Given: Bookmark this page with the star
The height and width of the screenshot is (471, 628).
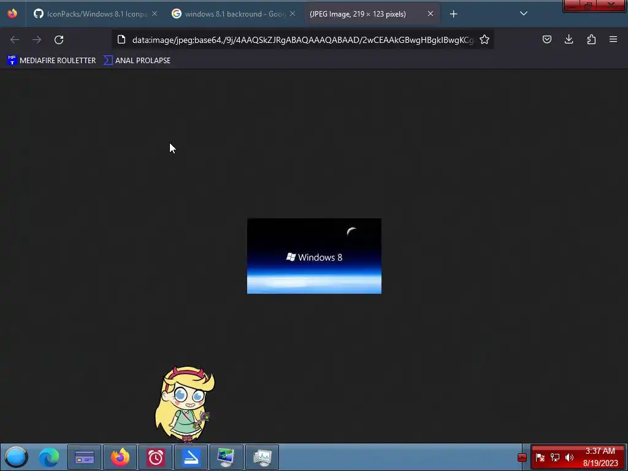Looking at the screenshot, I should click(x=484, y=39).
